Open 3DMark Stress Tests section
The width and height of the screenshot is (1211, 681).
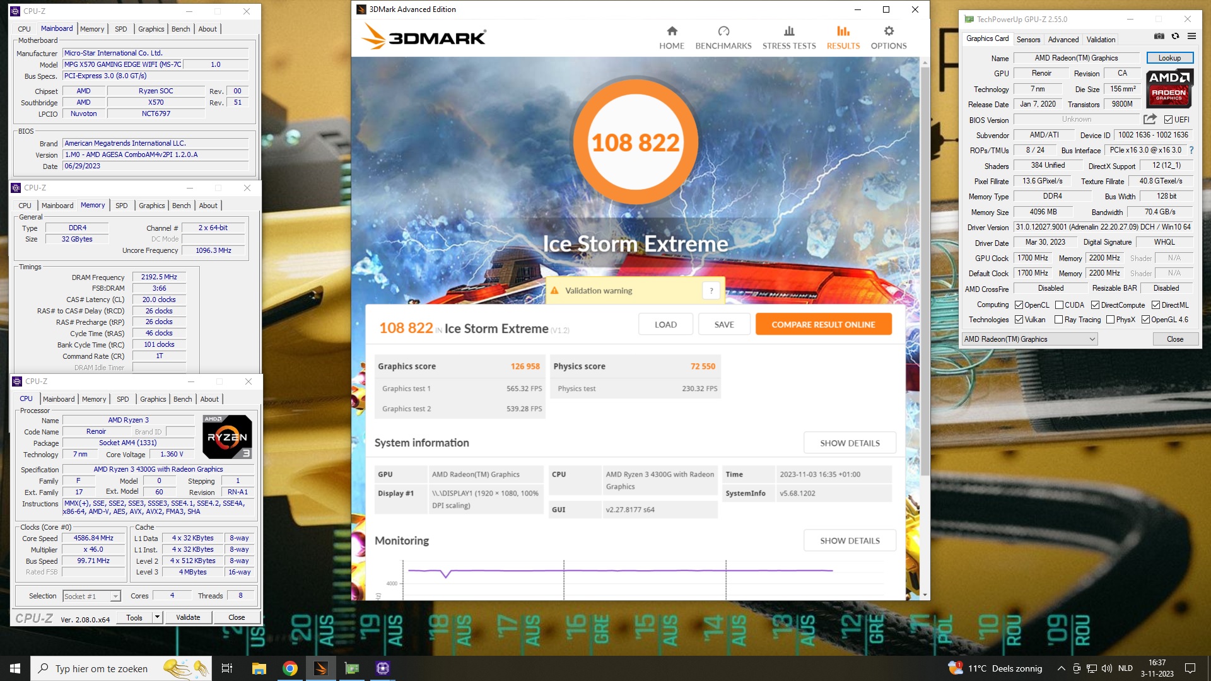789,38
